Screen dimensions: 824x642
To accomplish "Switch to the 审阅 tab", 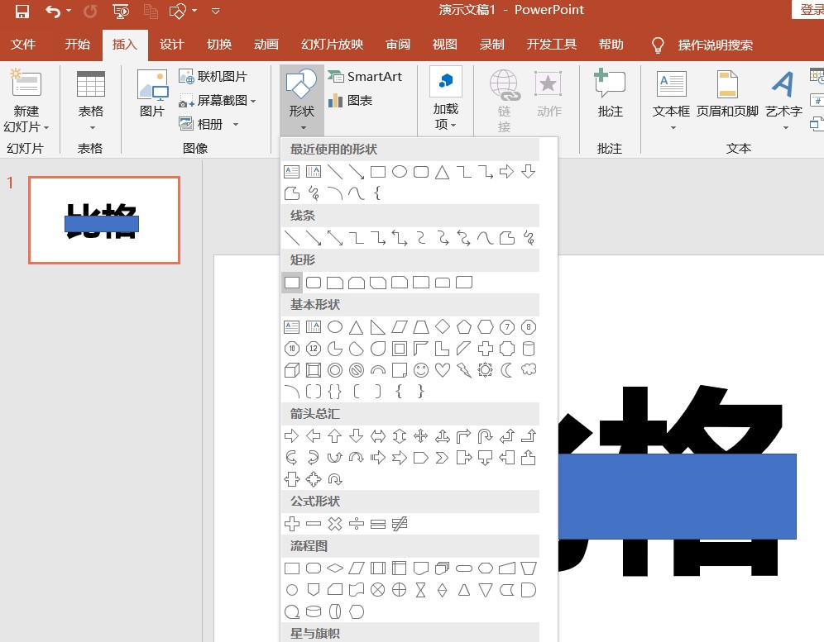I will point(398,45).
